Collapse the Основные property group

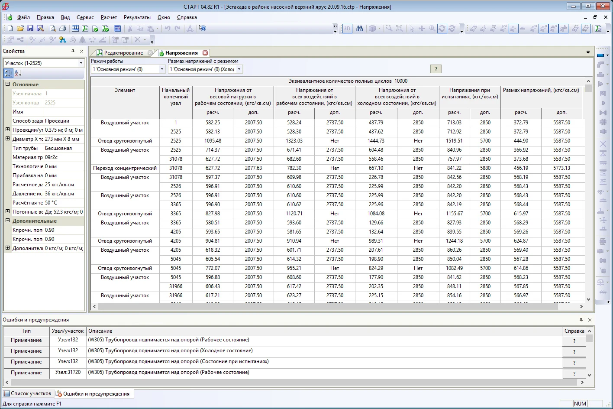point(7,84)
